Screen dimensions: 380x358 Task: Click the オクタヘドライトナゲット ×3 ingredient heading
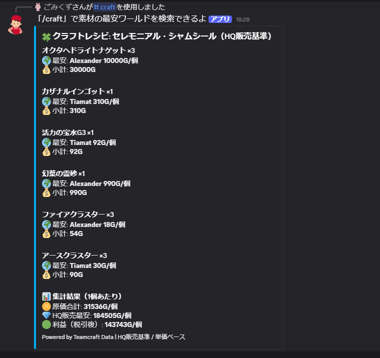88,50
